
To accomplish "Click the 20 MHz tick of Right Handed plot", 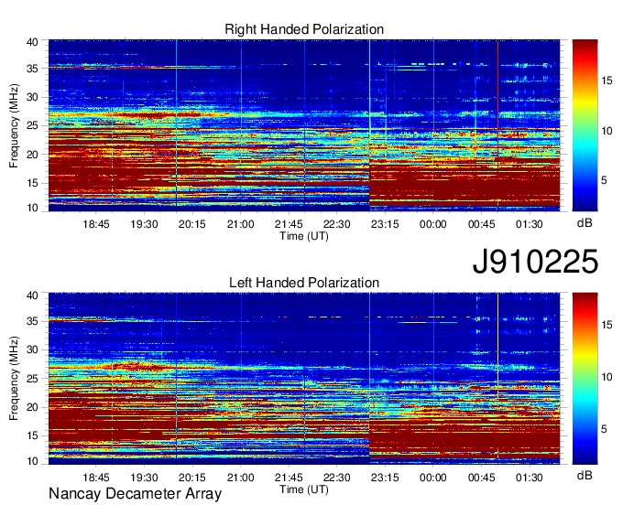I will click(x=32, y=155).
